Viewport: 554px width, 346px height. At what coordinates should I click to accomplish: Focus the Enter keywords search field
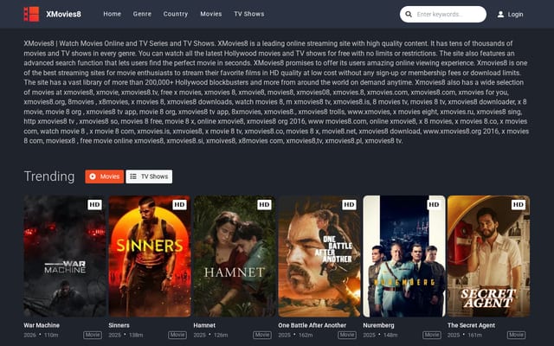443,14
